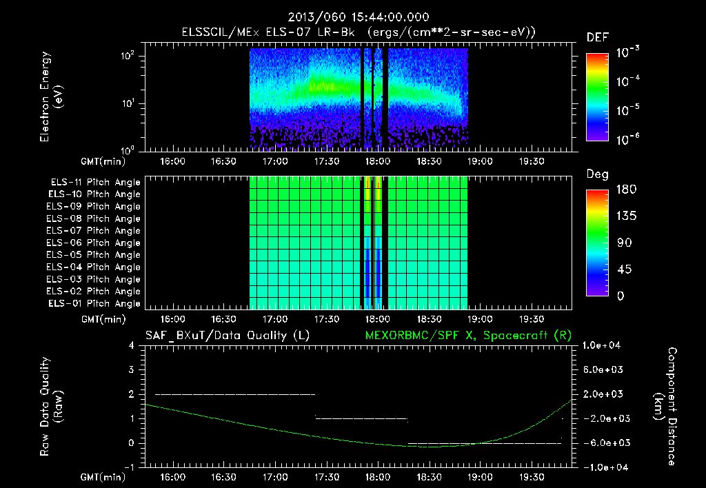Click the plot date title 2013/060 15:44:00.000
This screenshot has width=706, height=488.
click(x=359, y=17)
